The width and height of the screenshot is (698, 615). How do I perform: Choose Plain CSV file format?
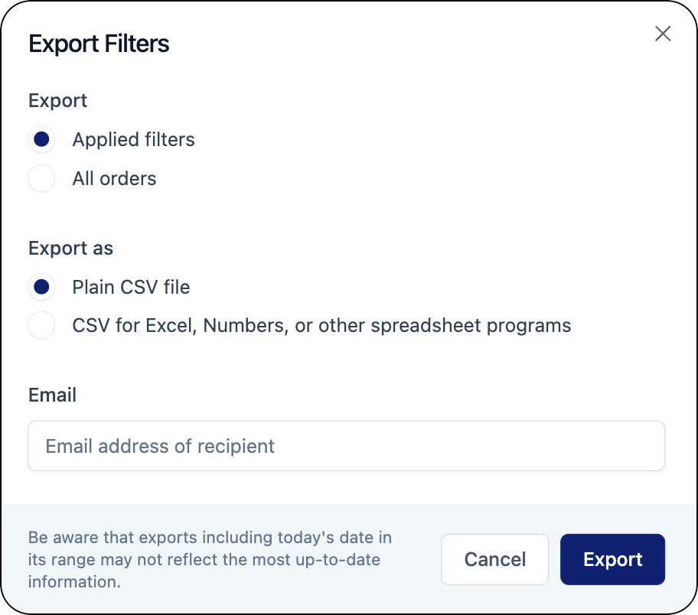(x=41, y=287)
